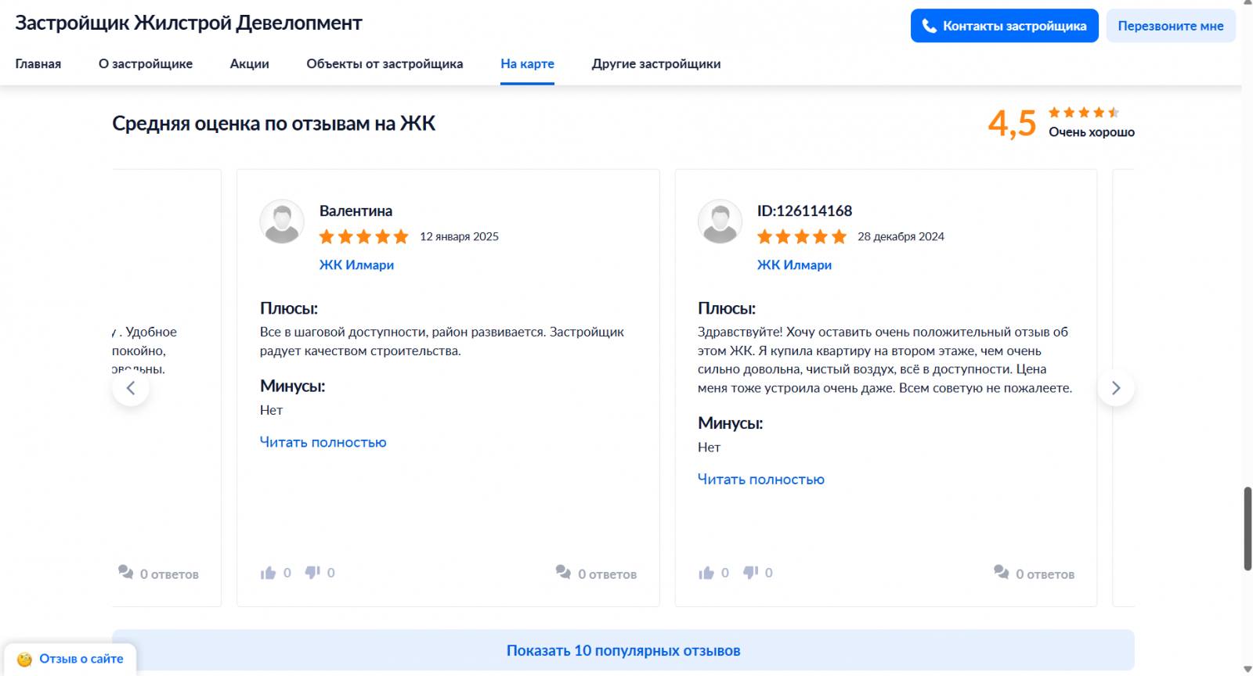Viewport: 1253px width, 676px height.
Task: Open ЖК Илмари link in ID:126114168 review
Action: coord(794,265)
